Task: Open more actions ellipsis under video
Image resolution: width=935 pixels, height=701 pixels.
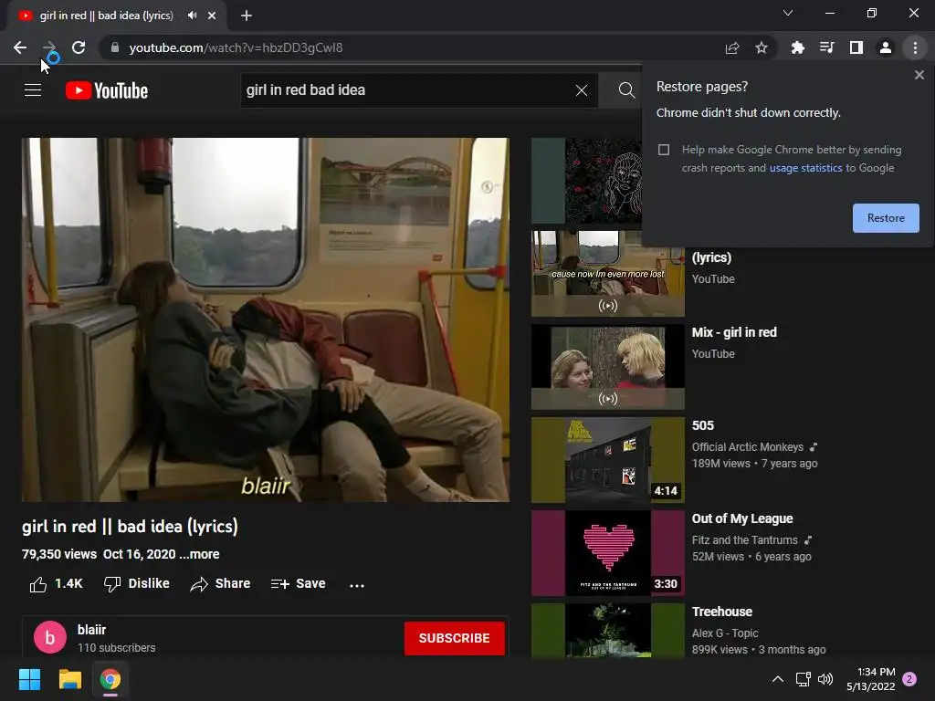Action: [357, 585]
